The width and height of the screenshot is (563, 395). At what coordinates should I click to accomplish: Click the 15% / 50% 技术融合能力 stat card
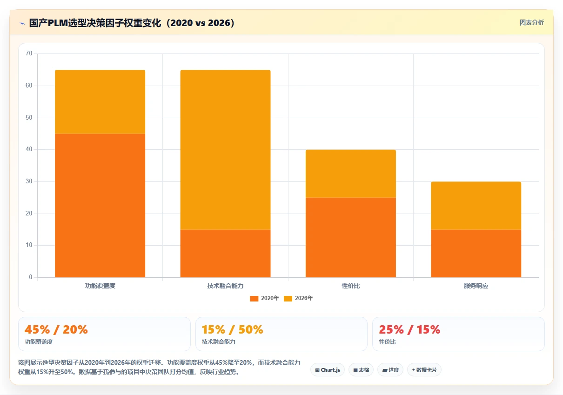click(x=281, y=334)
